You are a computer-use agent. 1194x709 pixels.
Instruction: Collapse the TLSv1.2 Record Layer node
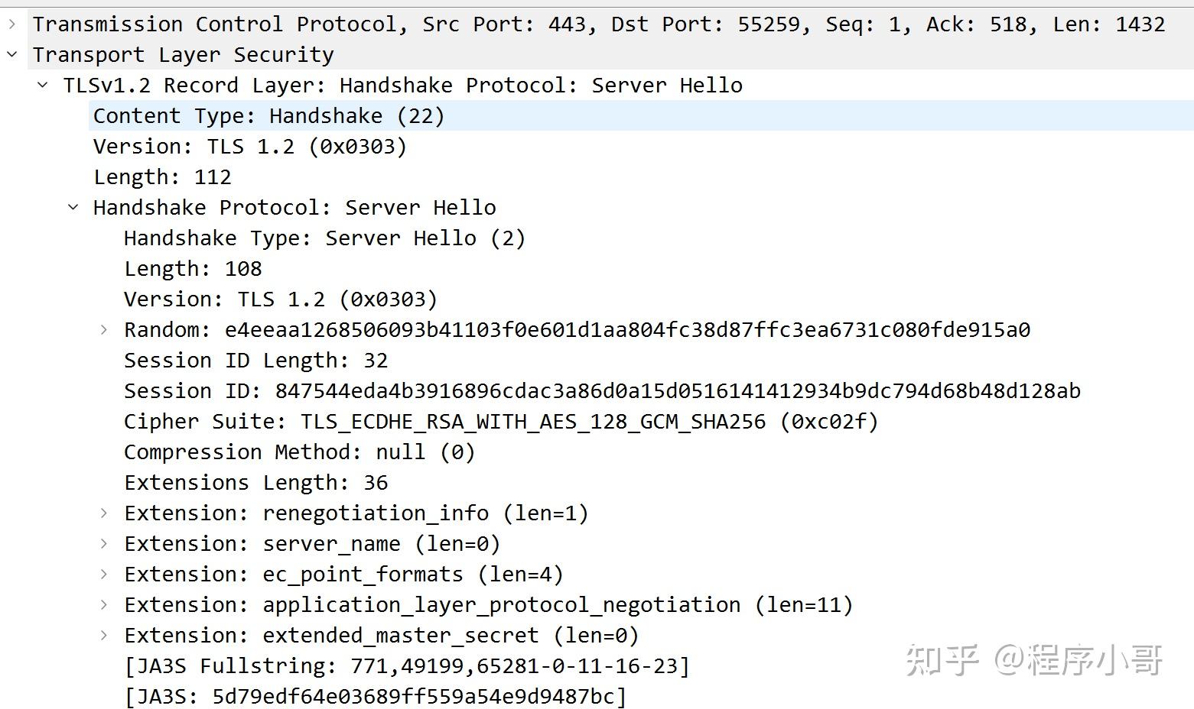click(43, 86)
